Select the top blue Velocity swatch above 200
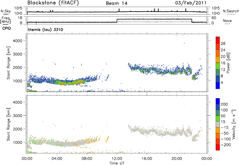The height and width of the screenshot is (165, 239). [x=218, y=101]
